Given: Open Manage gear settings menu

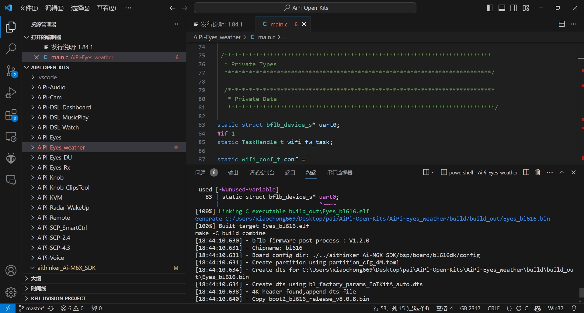Looking at the screenshot, I should click(x=11, y=292).
